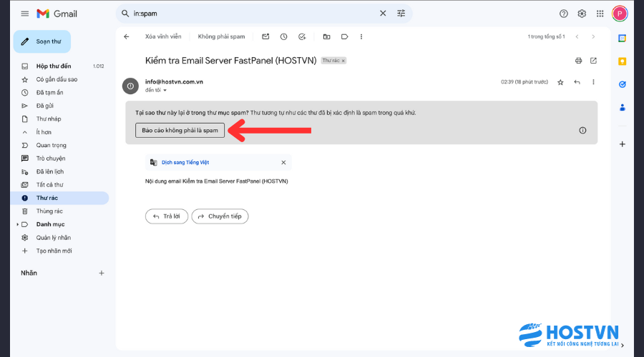Viewport: 644px width, 357px height.
Task: Open message more options near timestamp
Action: pos(593,82)
